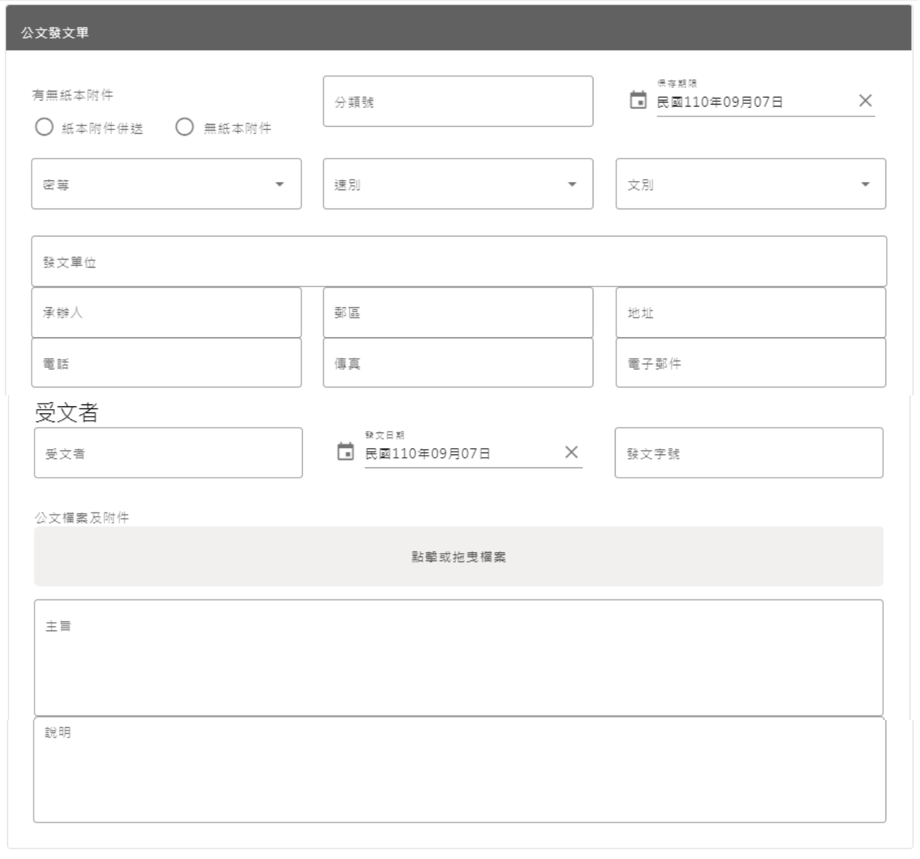Select the 無紙本附件 radio button

click(186, 128)
